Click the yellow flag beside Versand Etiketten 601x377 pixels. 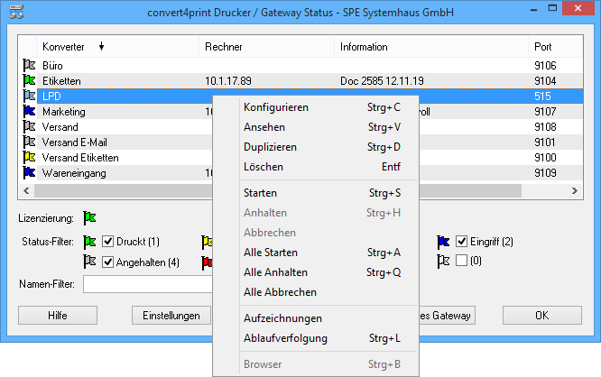tap(29, 158)
